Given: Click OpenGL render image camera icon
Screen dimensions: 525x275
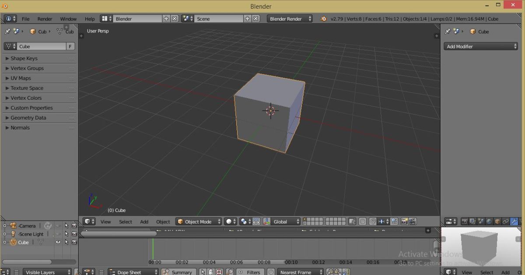Looking at the screenshot, I should click(404, 222).
